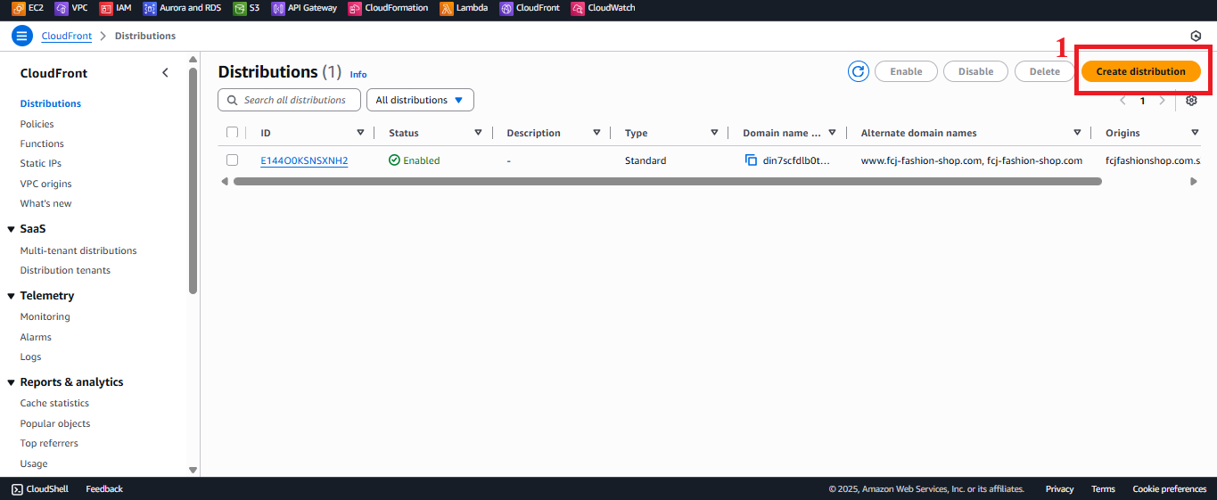Open Policies in sidebar
1217x500 pixels.
(x=37, y=124)
